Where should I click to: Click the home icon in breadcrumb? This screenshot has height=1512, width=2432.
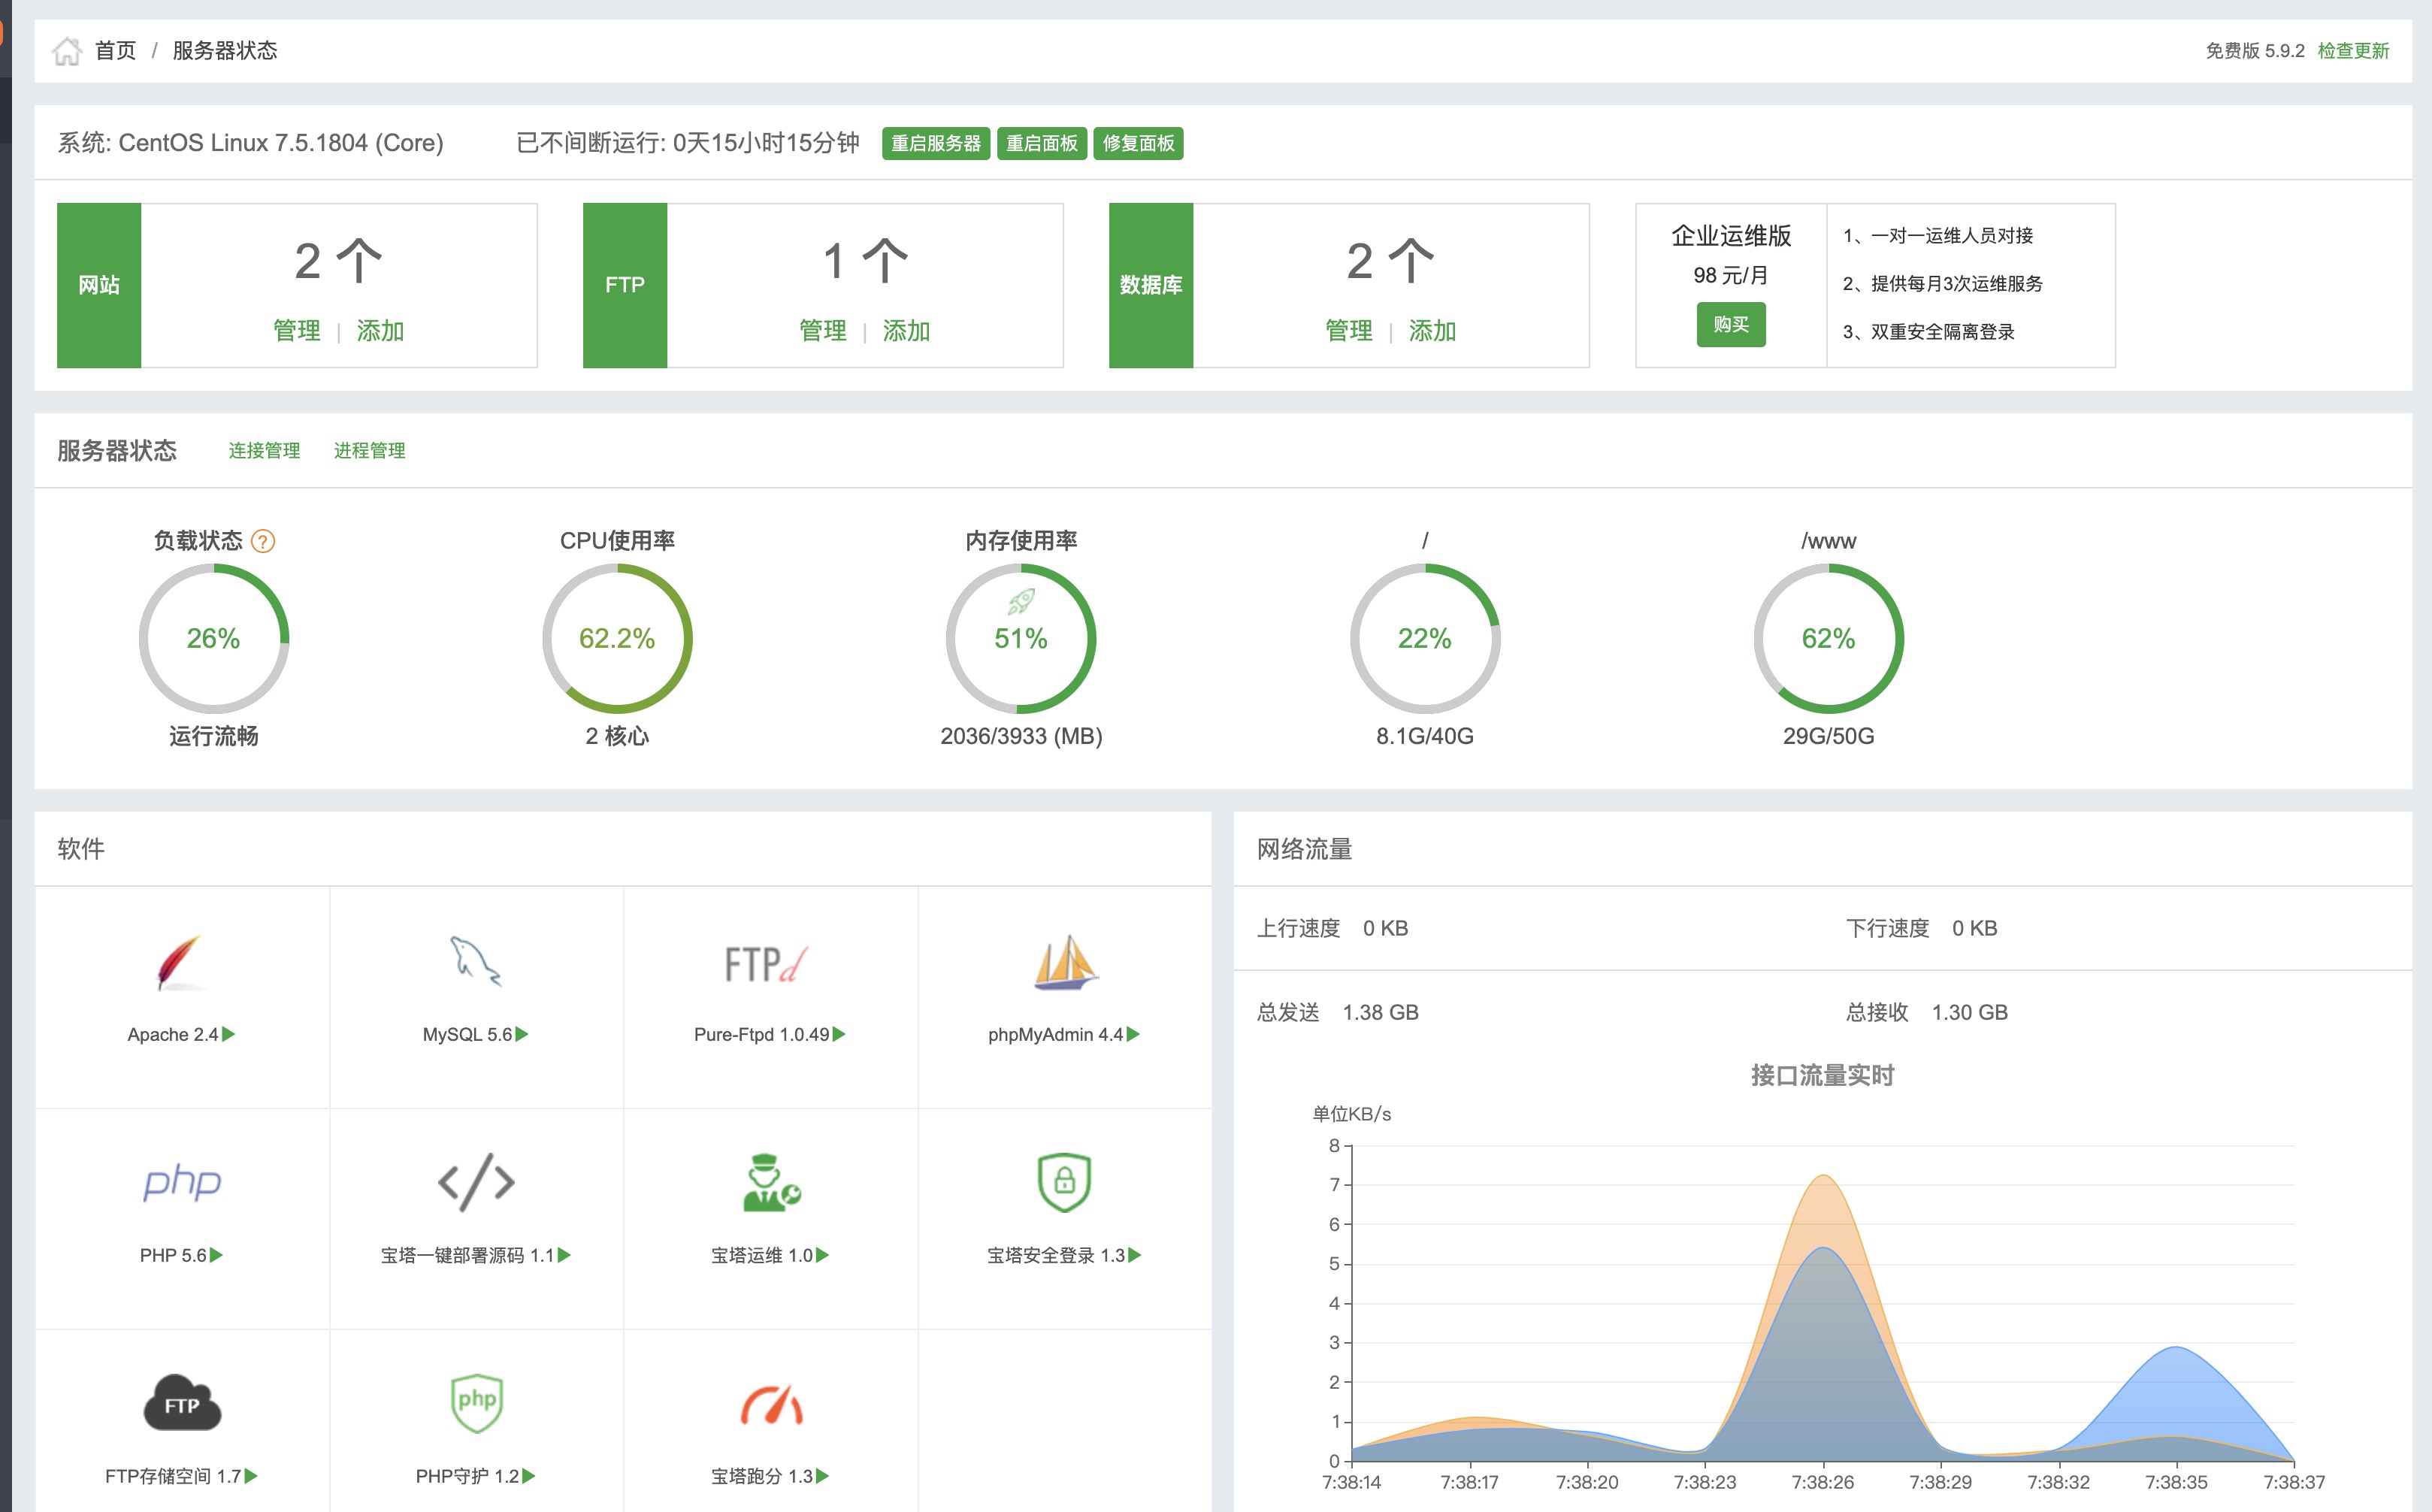pos(67,51)
